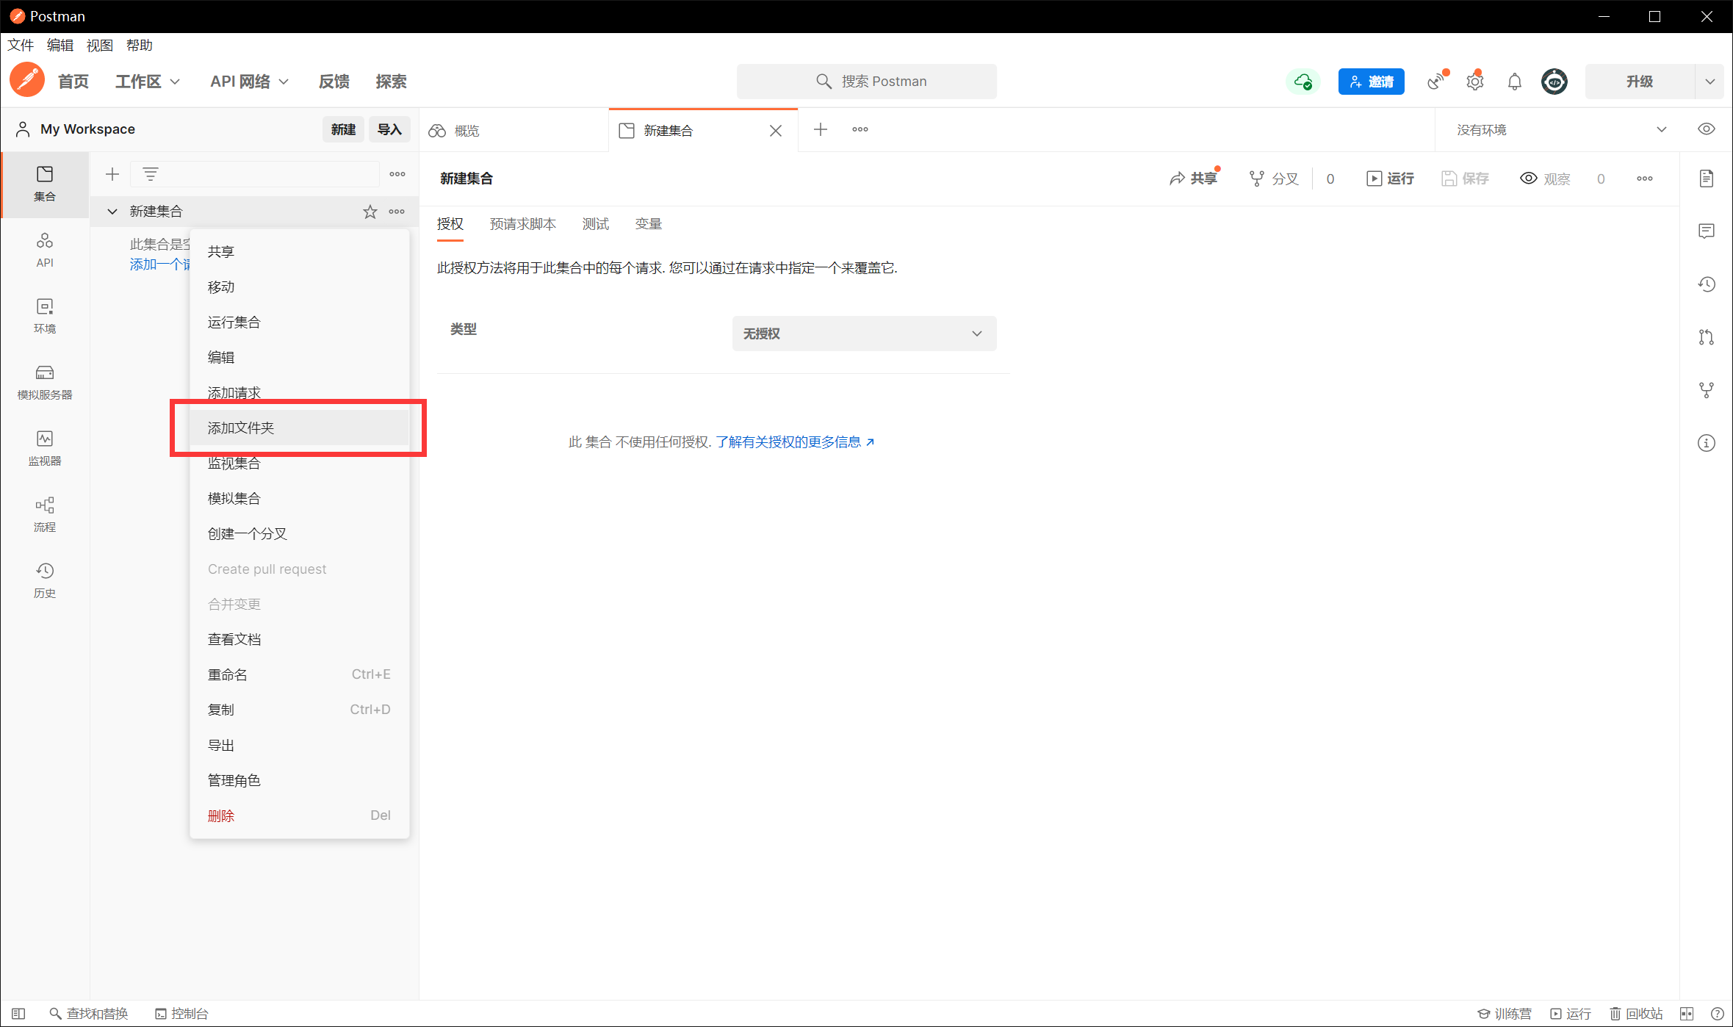The image size is (1733, 1027).
Task: Select 添加文件夹 from the context menu
Action: pos(241,428)
